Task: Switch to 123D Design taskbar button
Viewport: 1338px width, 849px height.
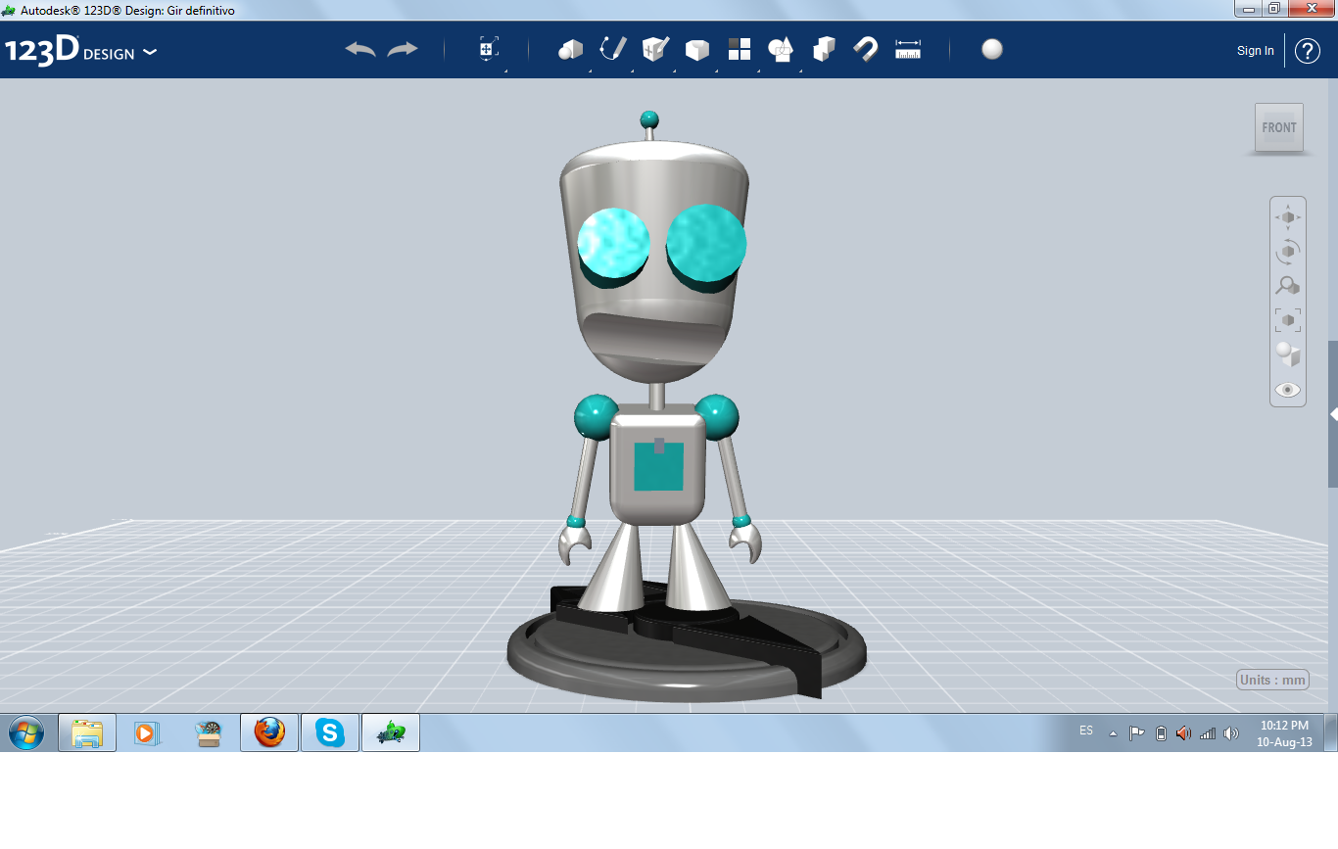Action: pyautogui.click(x=391, y=732)
